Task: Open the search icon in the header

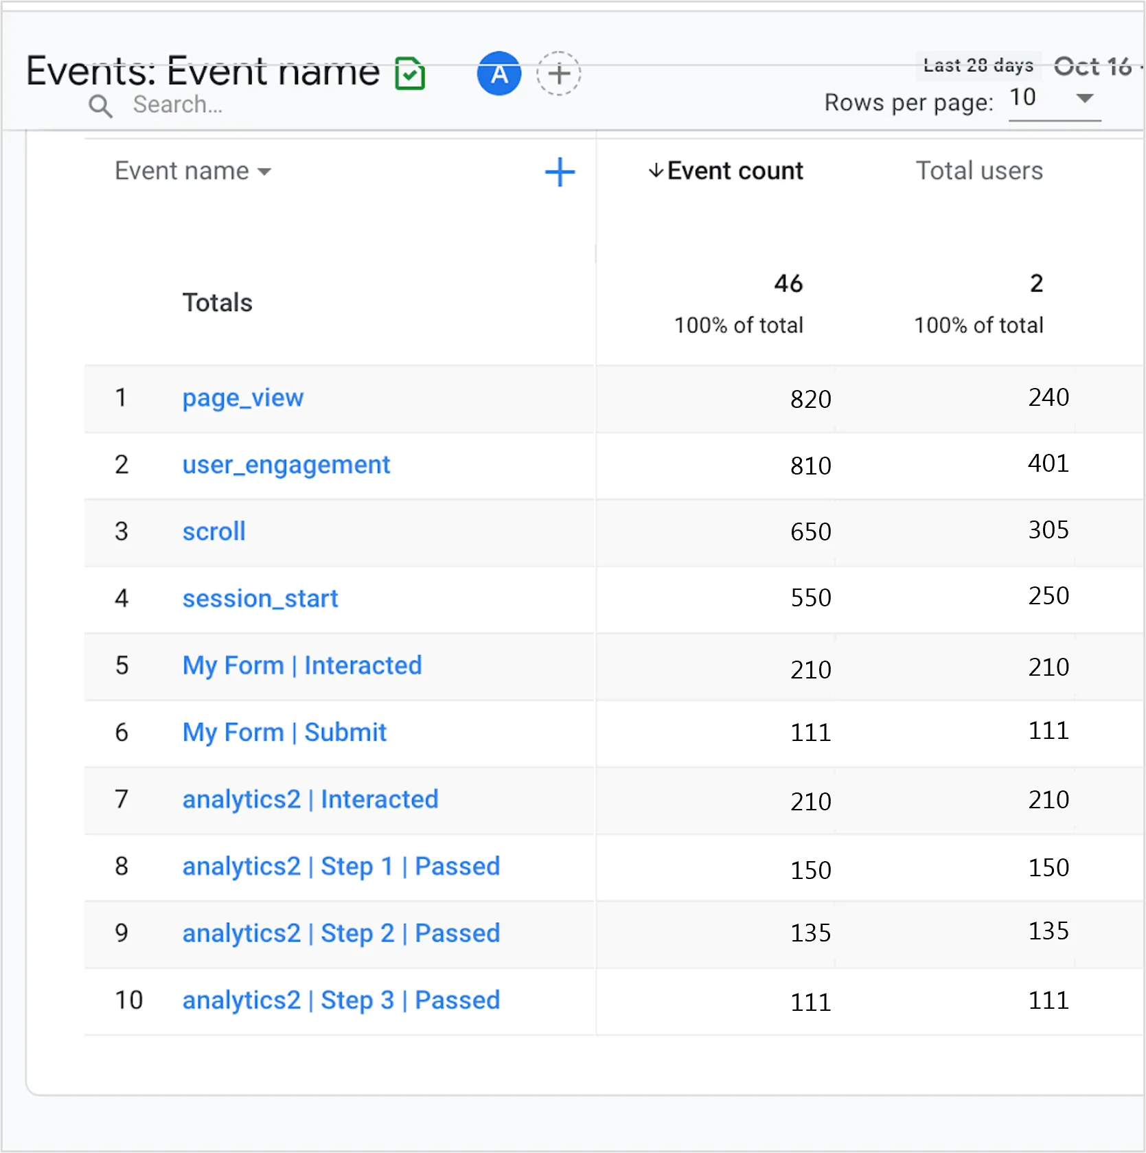Action: tap(100, 106)
